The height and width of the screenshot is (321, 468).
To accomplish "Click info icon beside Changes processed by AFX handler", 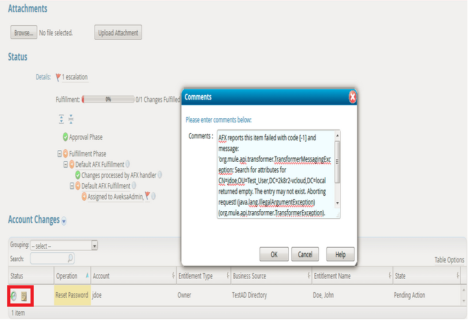I will pyautogui.click(x=160, y=175).
